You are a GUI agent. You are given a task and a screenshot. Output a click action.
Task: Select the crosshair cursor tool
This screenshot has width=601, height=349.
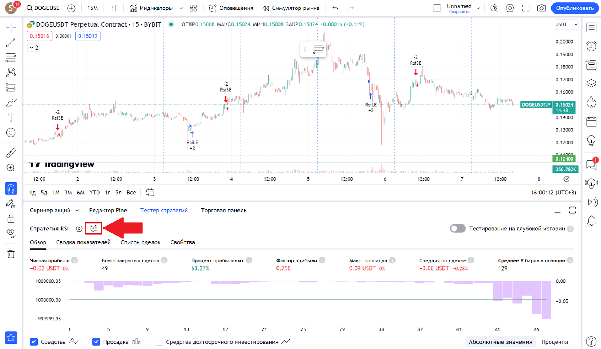pyautogui.click(x=11, y=27)
